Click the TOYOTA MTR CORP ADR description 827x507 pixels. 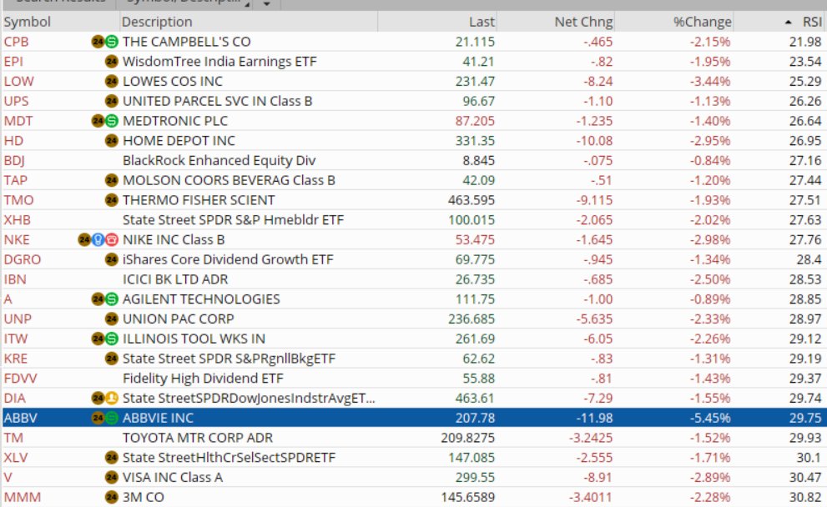(x=198, y=438)
